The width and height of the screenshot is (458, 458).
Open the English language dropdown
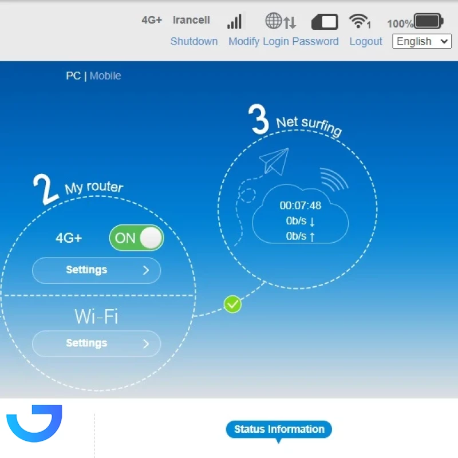pos(421,41)
